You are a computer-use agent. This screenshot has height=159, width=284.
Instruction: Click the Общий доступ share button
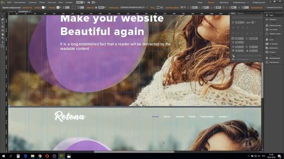[259, 3]
